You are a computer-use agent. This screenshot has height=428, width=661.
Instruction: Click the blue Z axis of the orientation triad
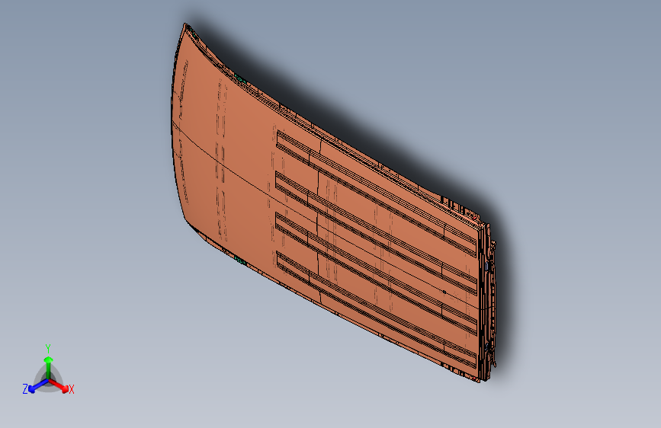pos(38,386)
